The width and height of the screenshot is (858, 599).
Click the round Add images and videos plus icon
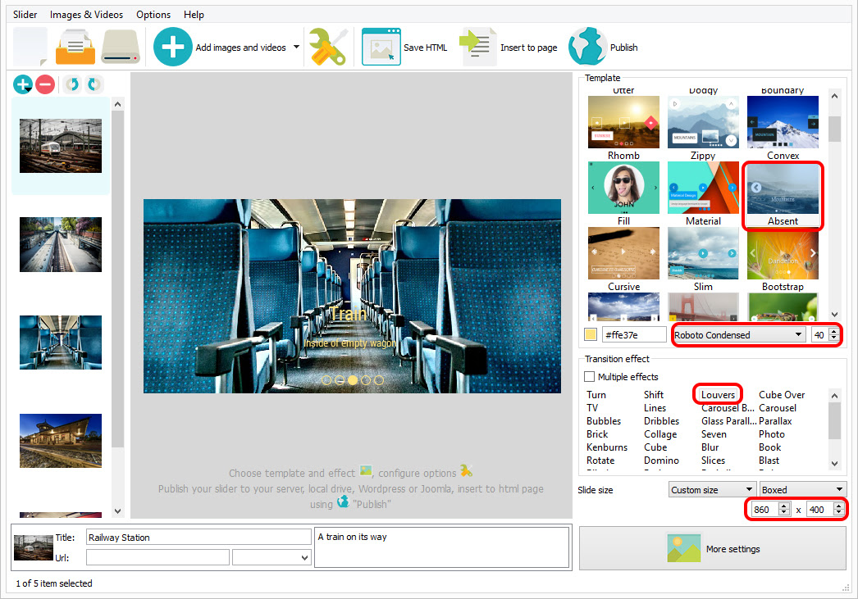[x=172, y=47]
